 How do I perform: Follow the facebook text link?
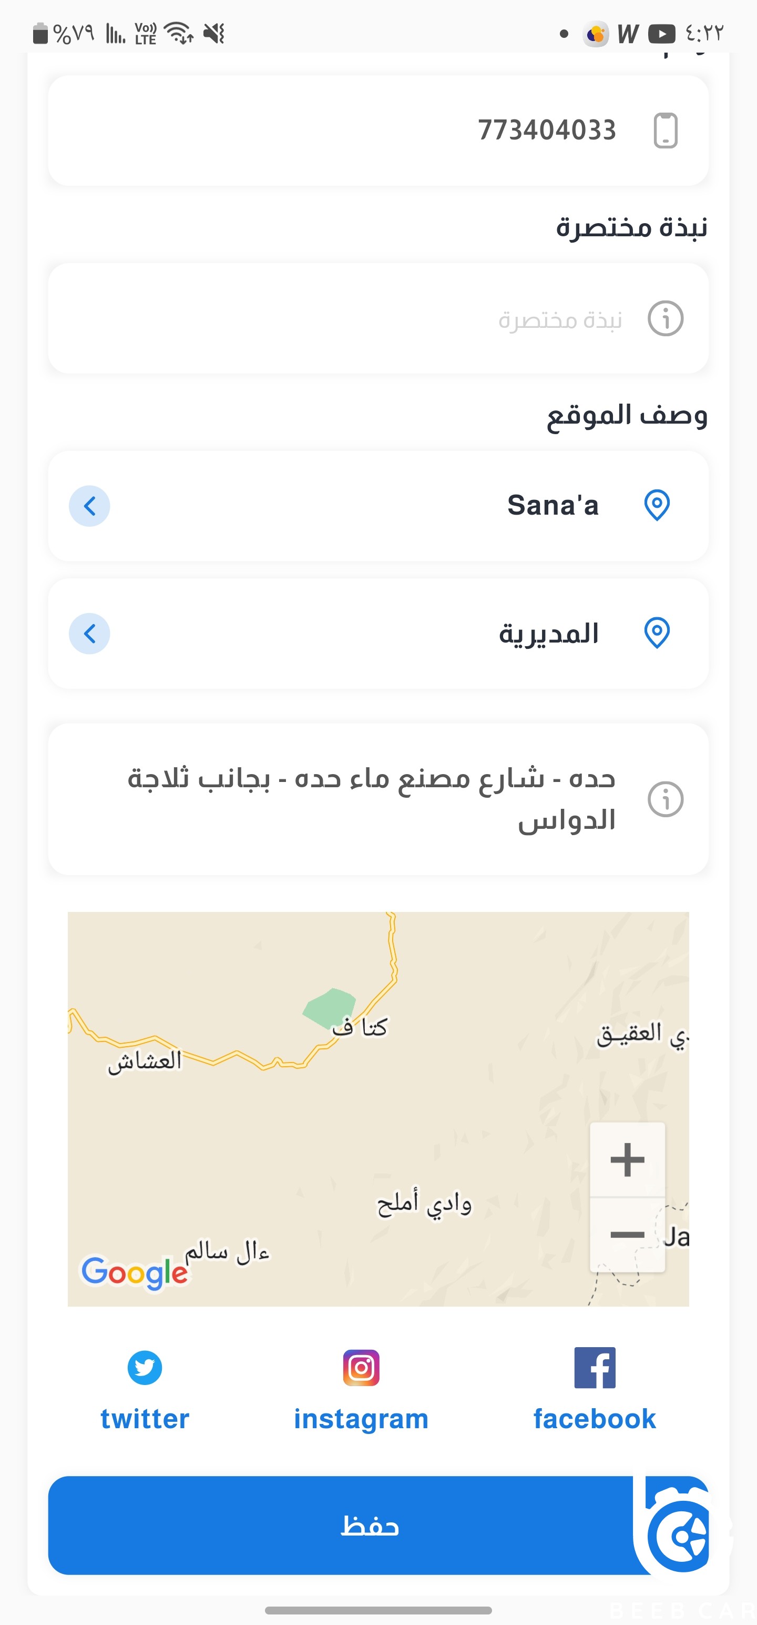[x=595, y=1419]
